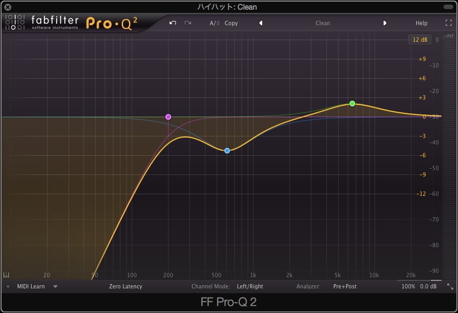Select the purple low-cut EQ band node
This screenshot has height=313, width=458.
168,117
